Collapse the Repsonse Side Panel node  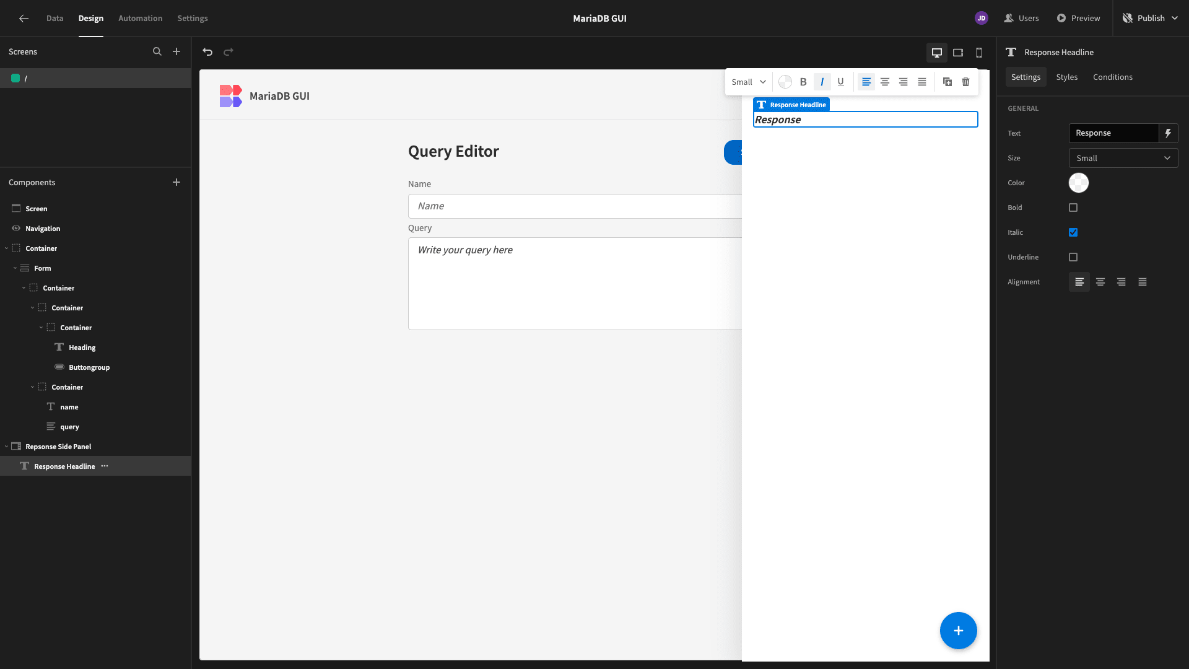pyautogui.click(x=6, y=447)
